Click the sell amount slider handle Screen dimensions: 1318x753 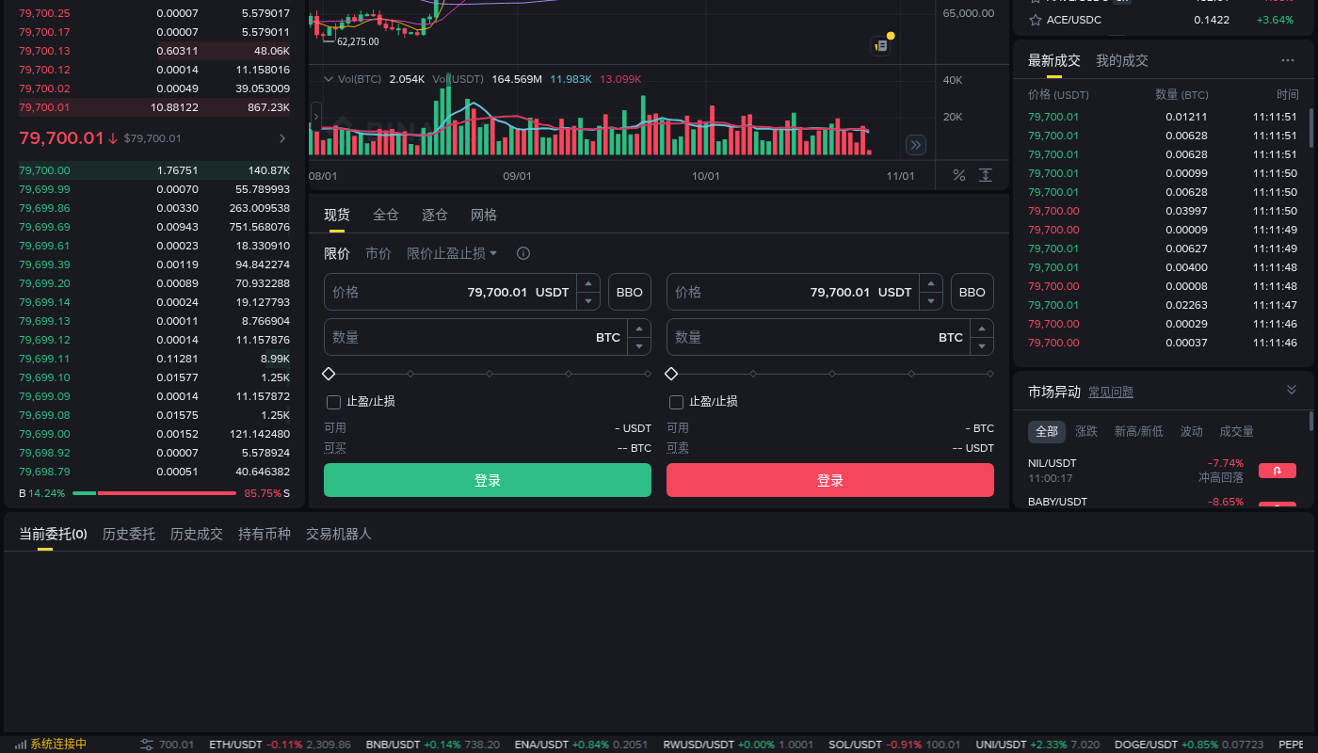[x=671, y=374]
